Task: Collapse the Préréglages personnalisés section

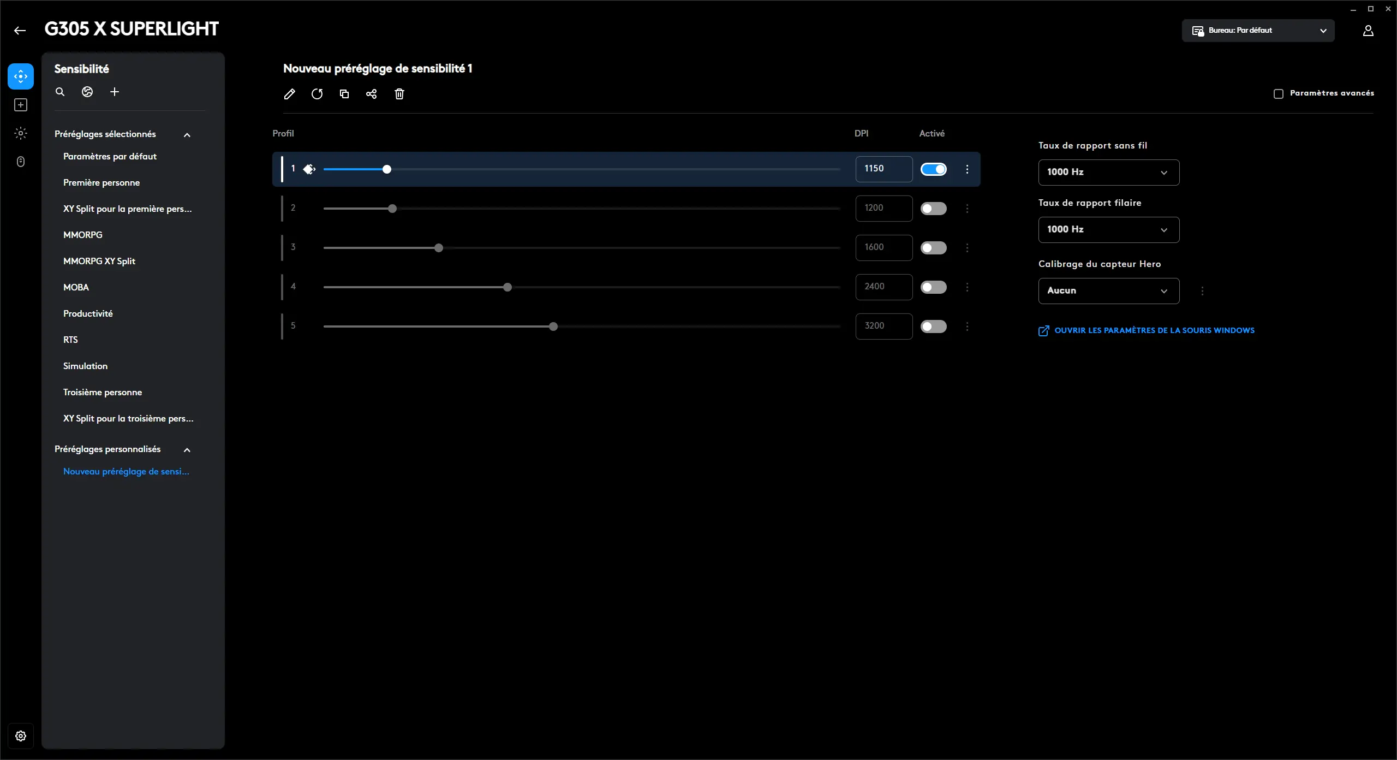Action: pyautogui.click(x=187, y=450)
